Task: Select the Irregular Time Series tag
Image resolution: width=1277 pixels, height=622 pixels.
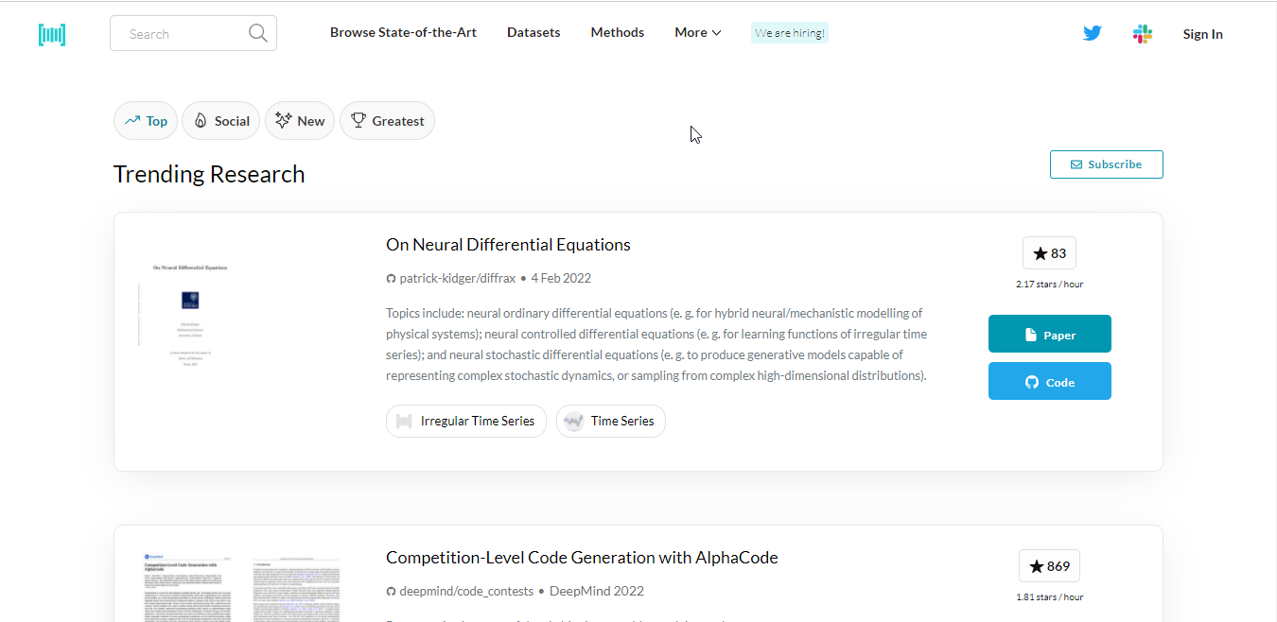Action: 465,421
